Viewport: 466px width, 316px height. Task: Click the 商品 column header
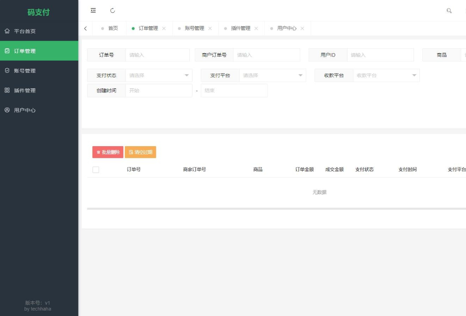(x=258, y=169)
